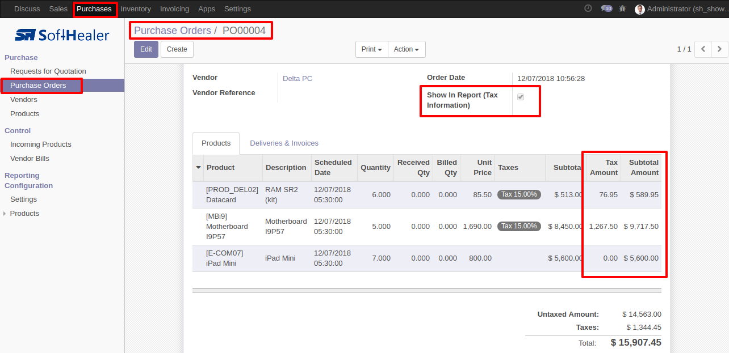Open Products under Purchase in sidebar

coord(25,114)
